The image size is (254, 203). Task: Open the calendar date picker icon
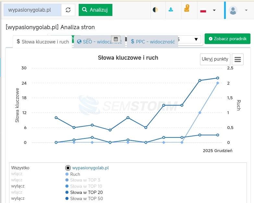116,39
